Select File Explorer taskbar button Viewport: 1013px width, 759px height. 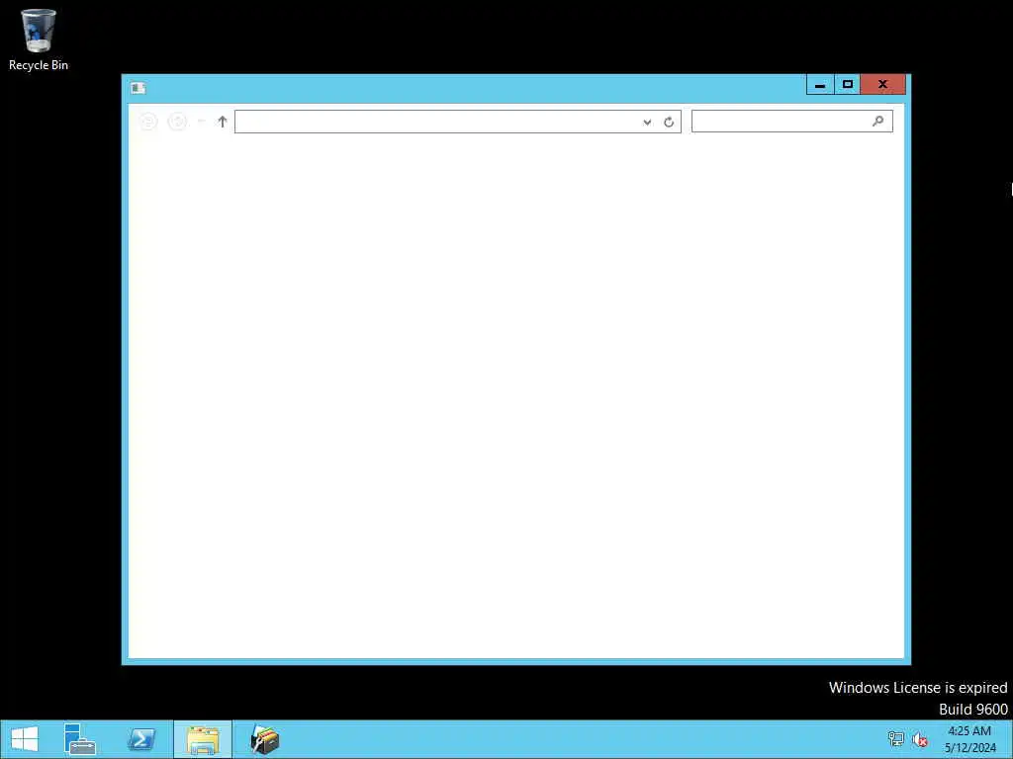click(x=202, y=739)
